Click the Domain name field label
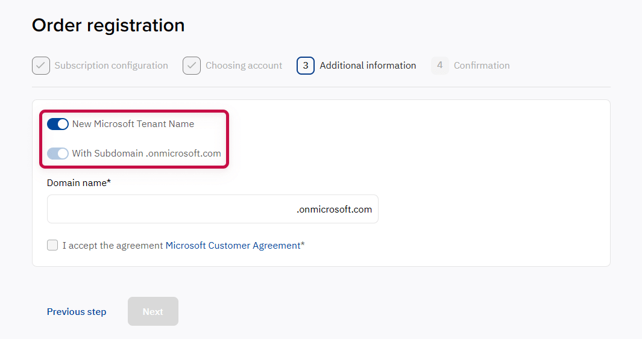The image size is (642, 339). click(79, 182)
